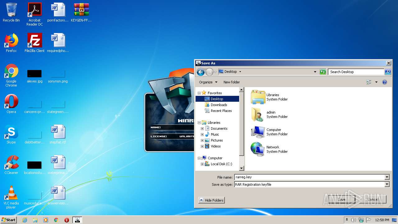Select the pornfactors Word document icon

click(58, 12)
